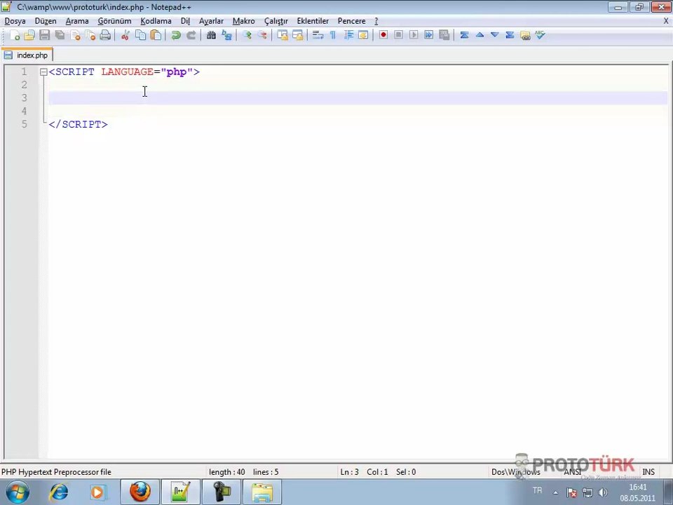Open Firefox from the taskbar
Screen dimensions: 673x505
coord(140,492)
